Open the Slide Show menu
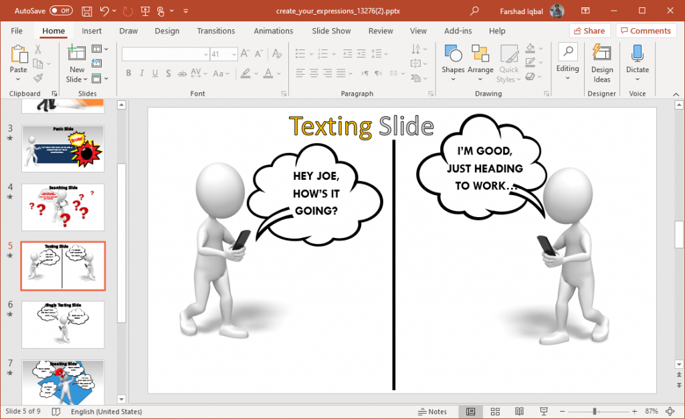The width and height of the screenshot is (685, 419). click(x=331, y=31)
